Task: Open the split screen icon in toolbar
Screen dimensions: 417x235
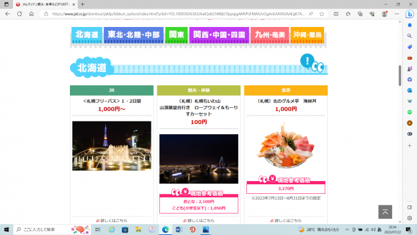Action: [x=336, y=14]
